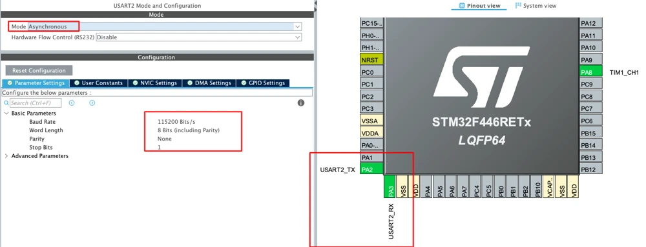The height and width of the screenshot is (247, 646).
Task: Click the PC15 pin
Action: tap(371, 23)
